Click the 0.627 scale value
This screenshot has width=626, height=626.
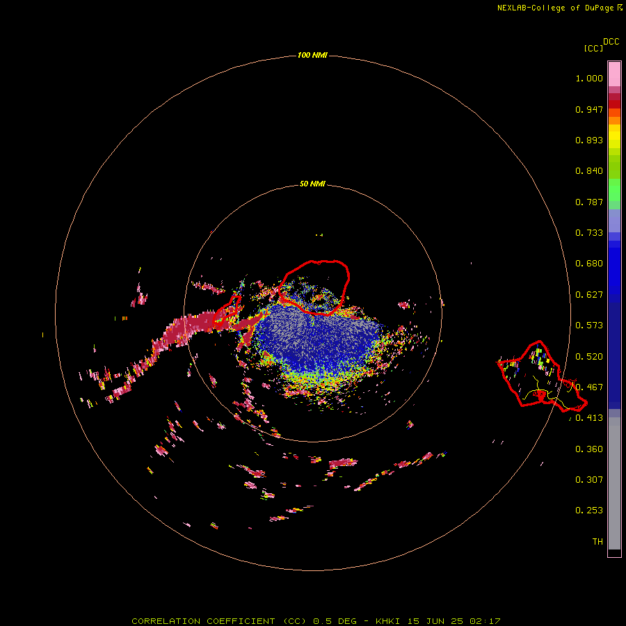pos(589,295)
